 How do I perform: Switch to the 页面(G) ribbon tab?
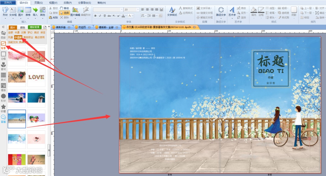click(x=38, y=3)
